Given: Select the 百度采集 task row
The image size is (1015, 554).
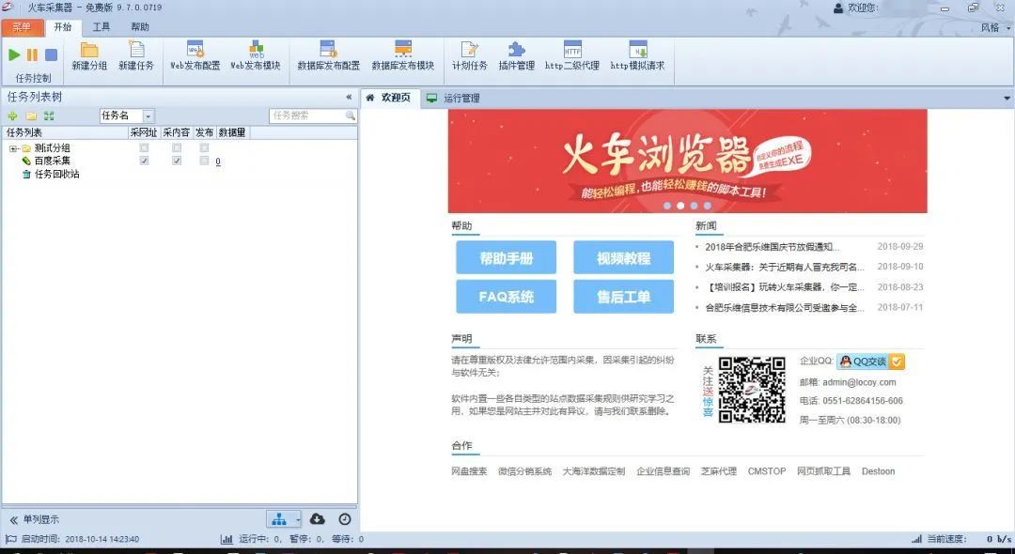Looking at the screenshot, I should pyautogui.click(x=53, y=161).
